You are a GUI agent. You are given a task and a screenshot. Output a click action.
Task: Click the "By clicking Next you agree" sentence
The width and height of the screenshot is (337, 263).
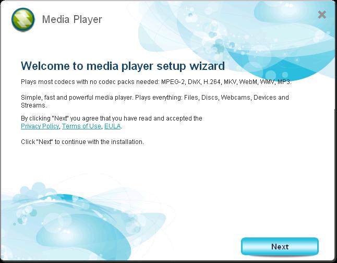(111, 118)
